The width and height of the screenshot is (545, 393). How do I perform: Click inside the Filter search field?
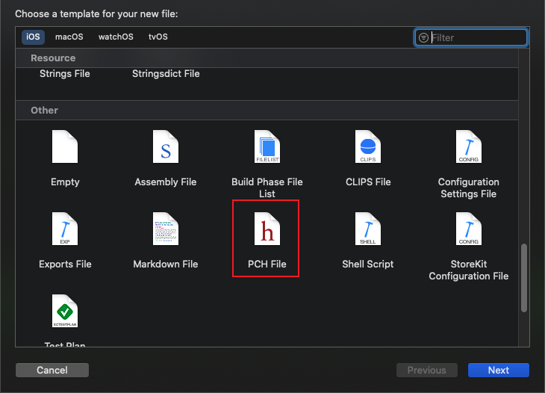click(x=478, y=37)
